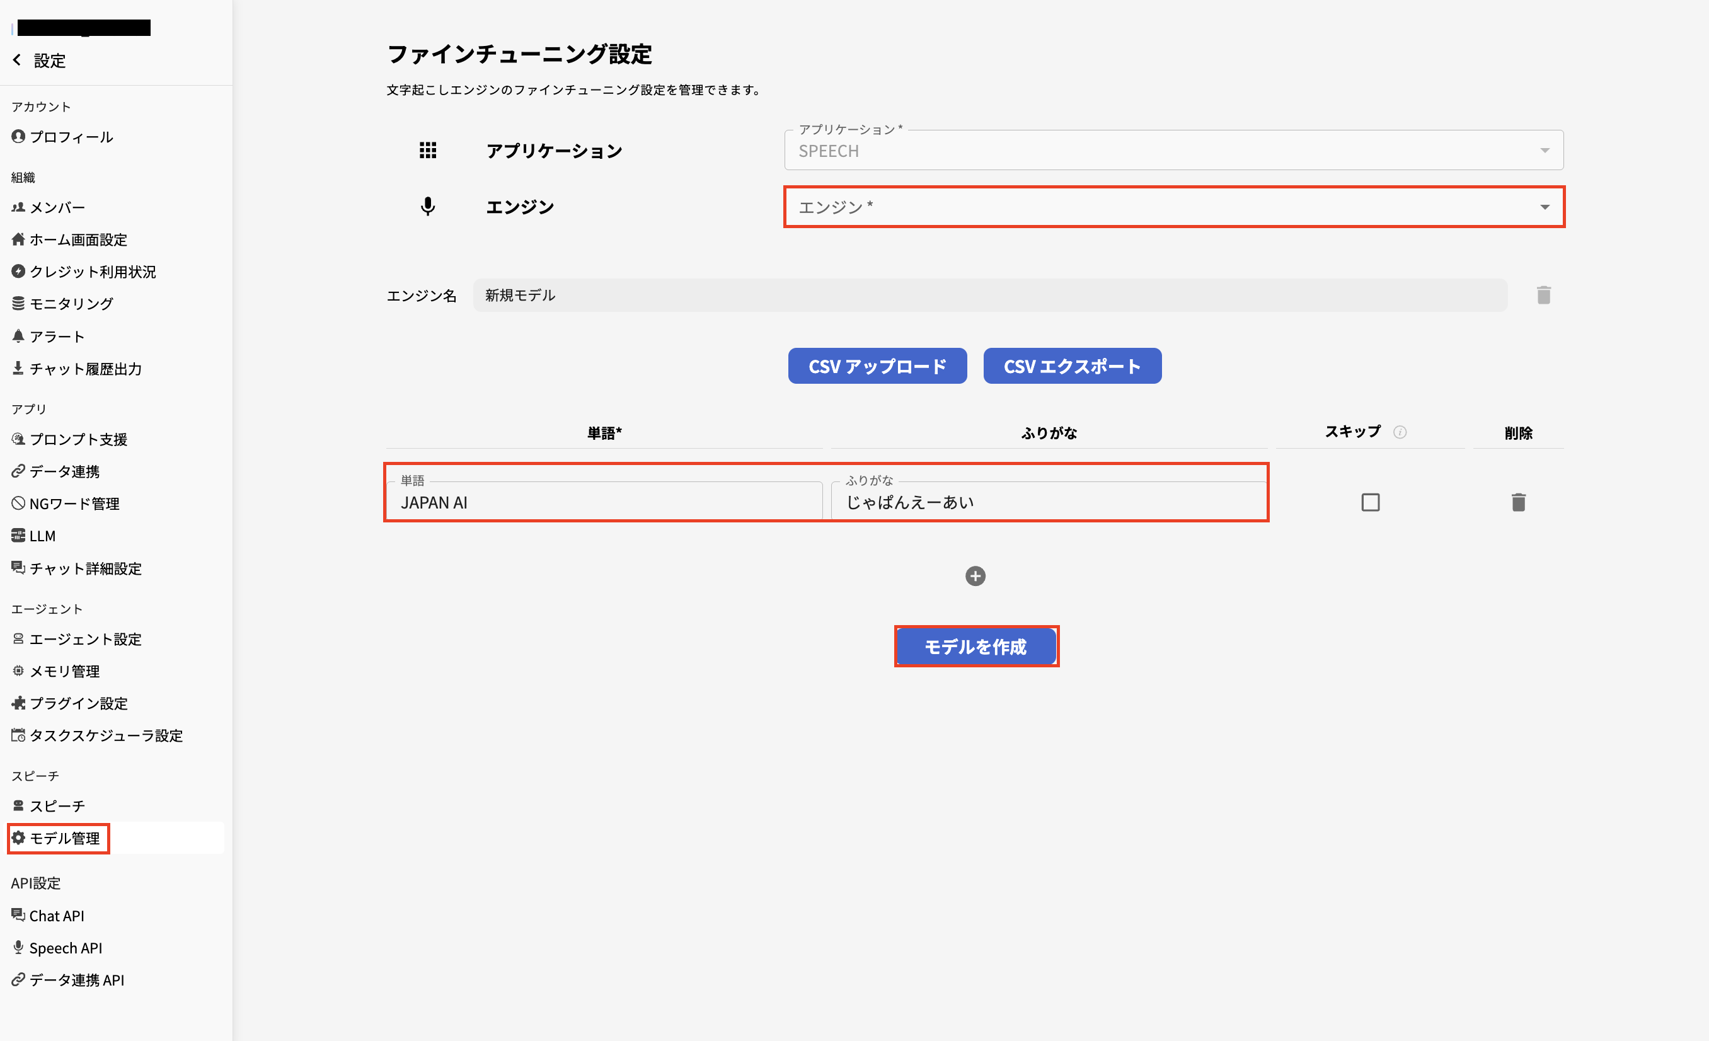1709x1041 pixels.
Task: Enable the スキップ checkbox for JAPAN AI
Action: pos(1370,502)
